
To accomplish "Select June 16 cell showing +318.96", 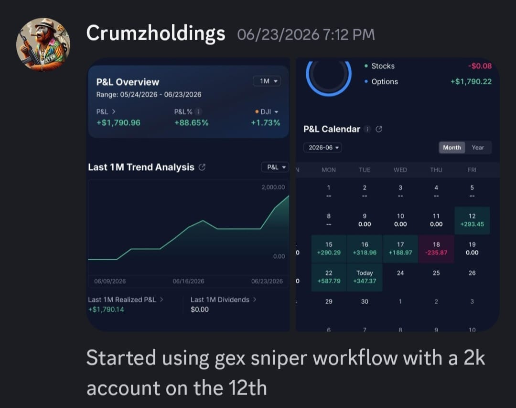I will 365,249.
